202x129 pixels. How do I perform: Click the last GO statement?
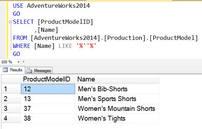tap(16, 54)
